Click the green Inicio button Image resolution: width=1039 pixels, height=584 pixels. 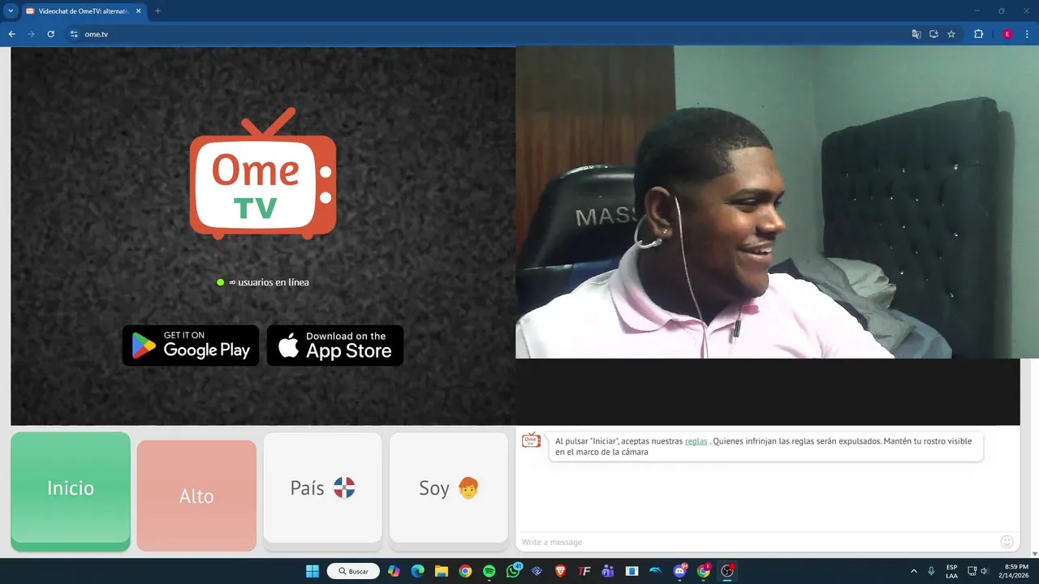click(71, 491)
